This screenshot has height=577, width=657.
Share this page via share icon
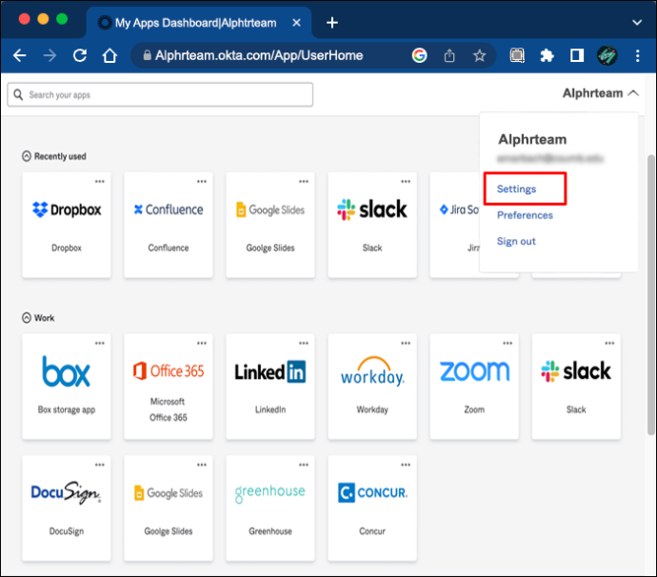coord(449,55)
